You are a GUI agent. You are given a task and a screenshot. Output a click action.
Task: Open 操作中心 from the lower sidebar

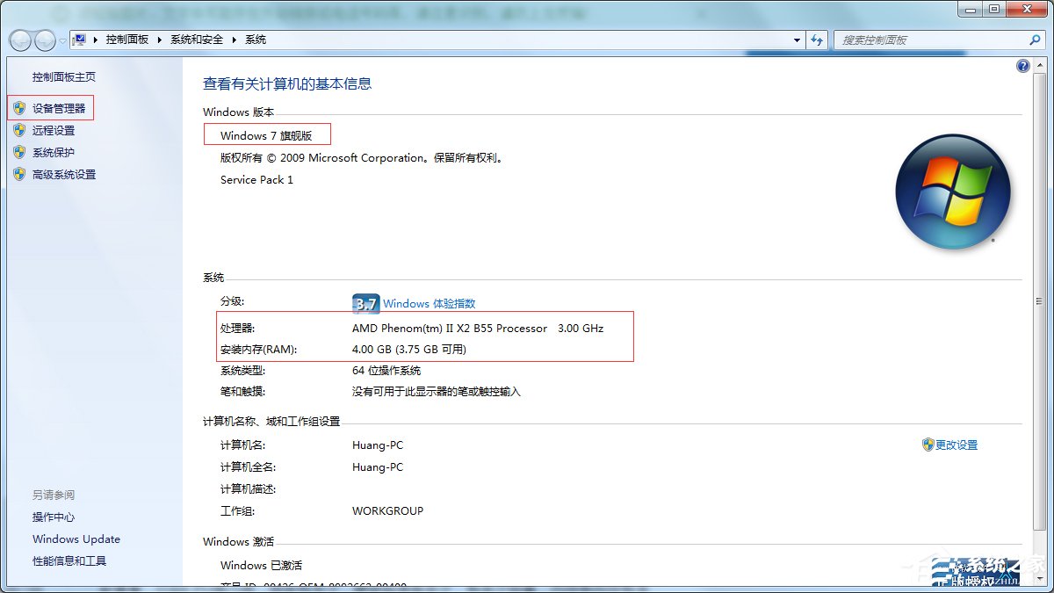pyautogui.click(x=54, y=517)
